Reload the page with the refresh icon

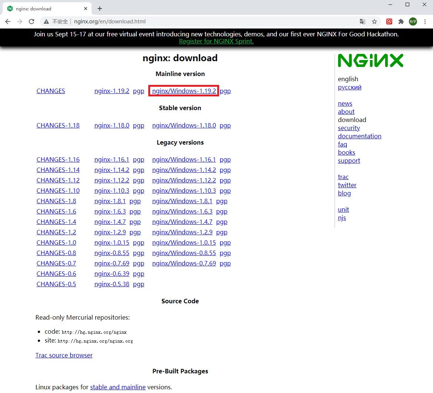pos(32,22)
